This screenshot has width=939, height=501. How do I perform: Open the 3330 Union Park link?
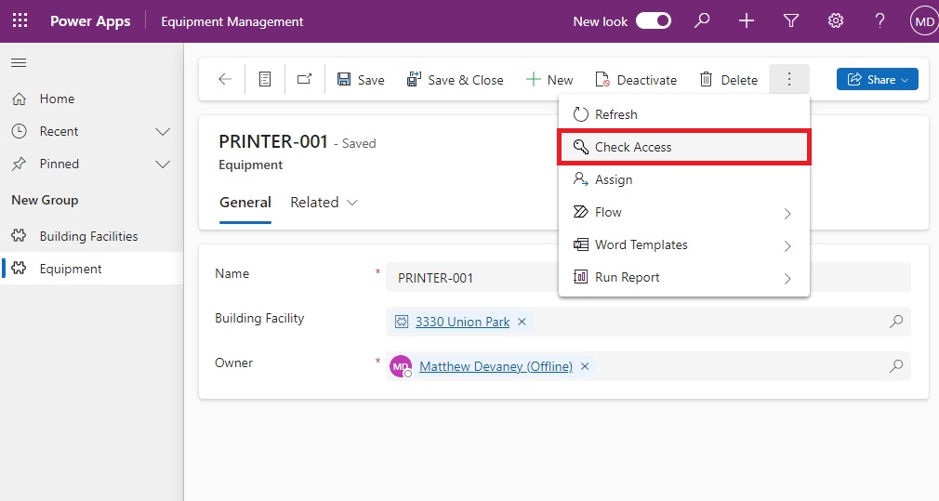(x=462, y=322)
